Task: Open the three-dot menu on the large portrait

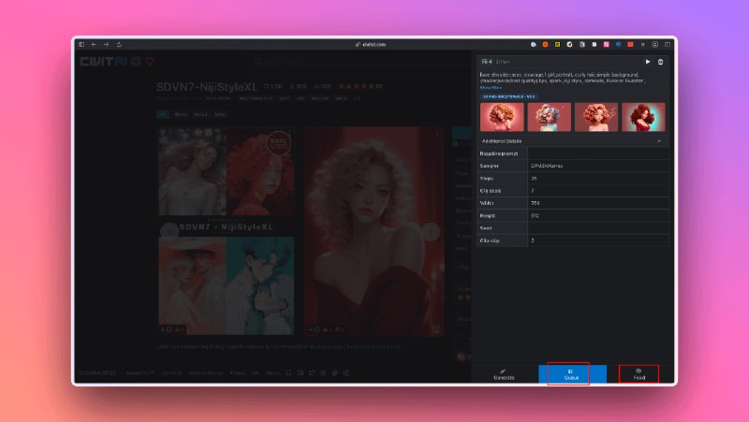Action: [437, 134]
